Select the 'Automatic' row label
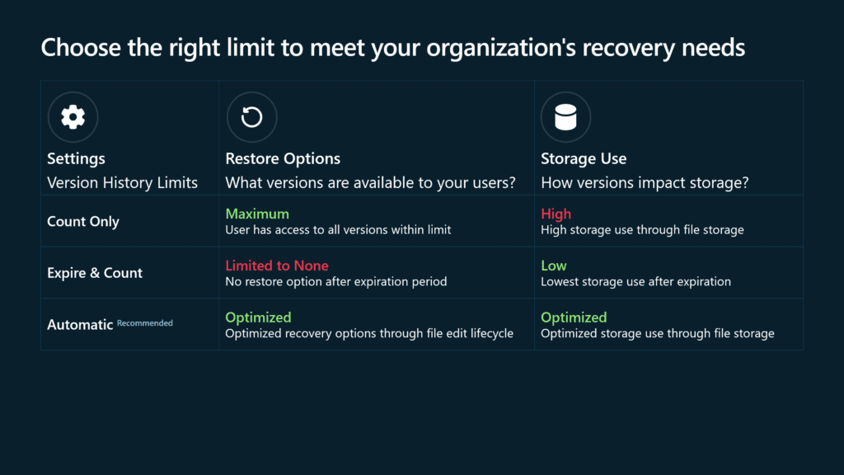The height and width of the screenshot is (475, 844). point(80,325)
